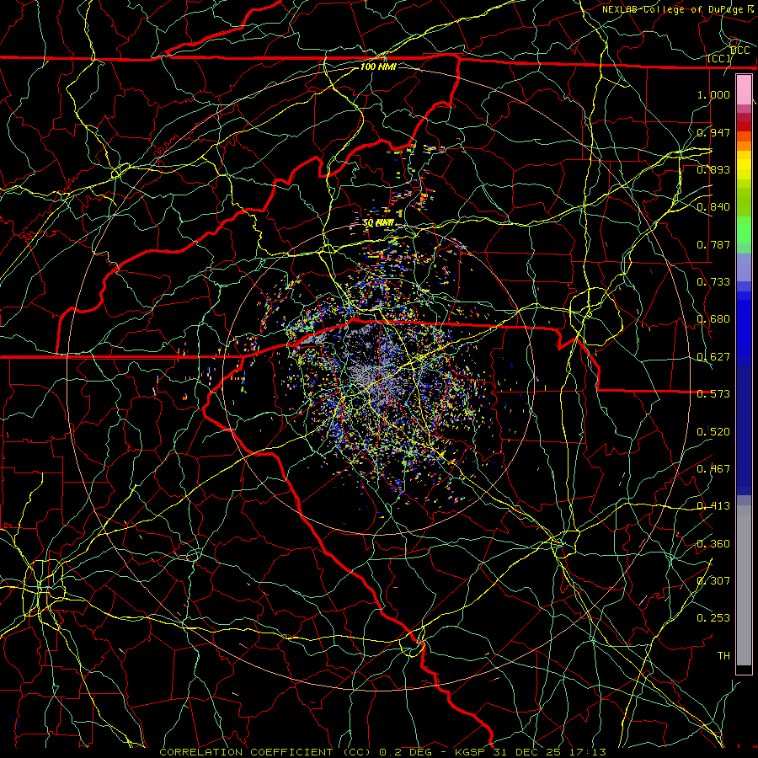Select the 0.413 legend value
This screenshot has height=758, width=758.
pyautogui.click(x=713, y=506)
